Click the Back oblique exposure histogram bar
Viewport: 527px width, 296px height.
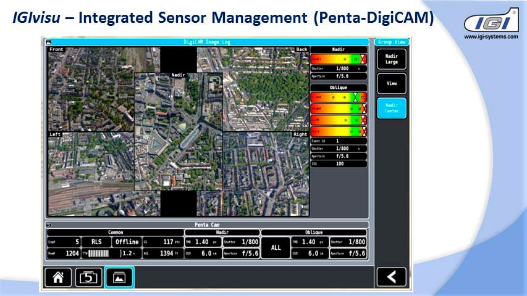[339, 131]
